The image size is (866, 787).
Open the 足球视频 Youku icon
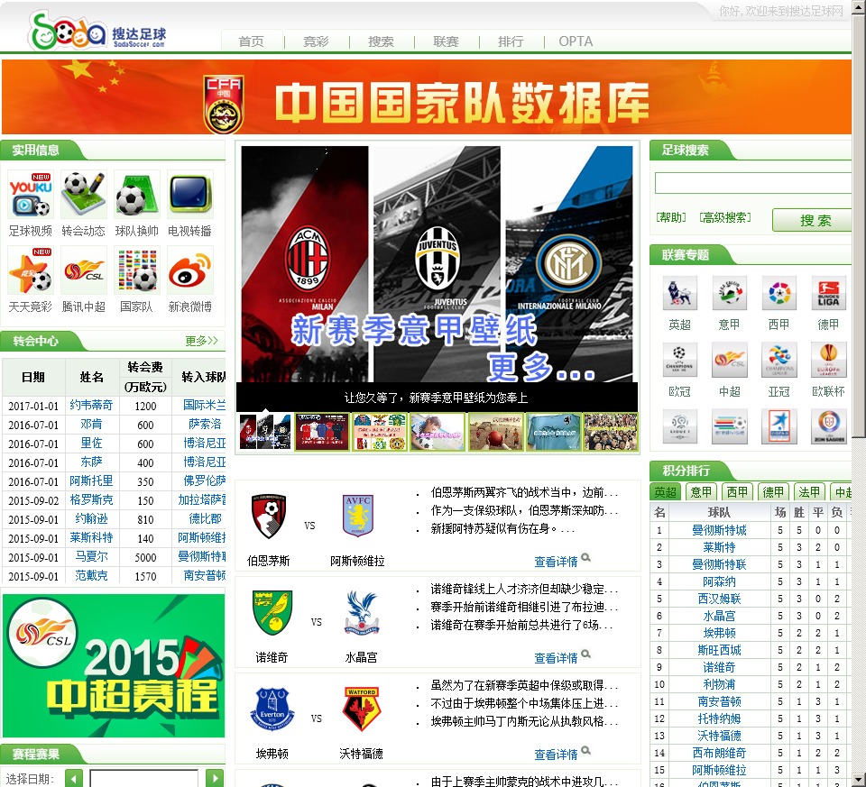pos(31,194)
